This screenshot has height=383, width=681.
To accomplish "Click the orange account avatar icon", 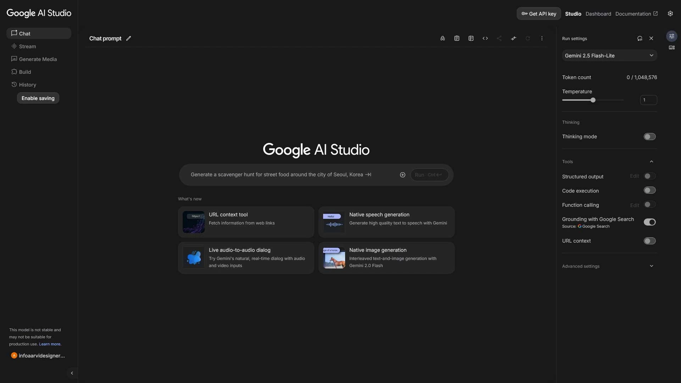I will pos(14,355).
